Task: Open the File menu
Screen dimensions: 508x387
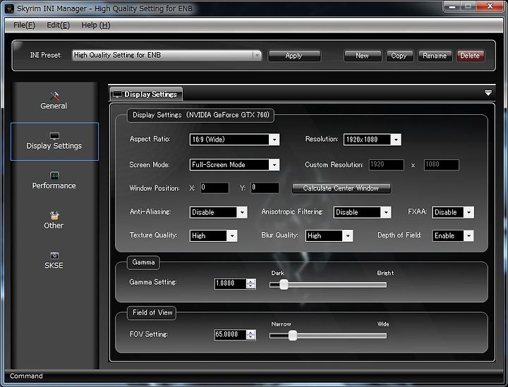Action: tap(24, 25)
